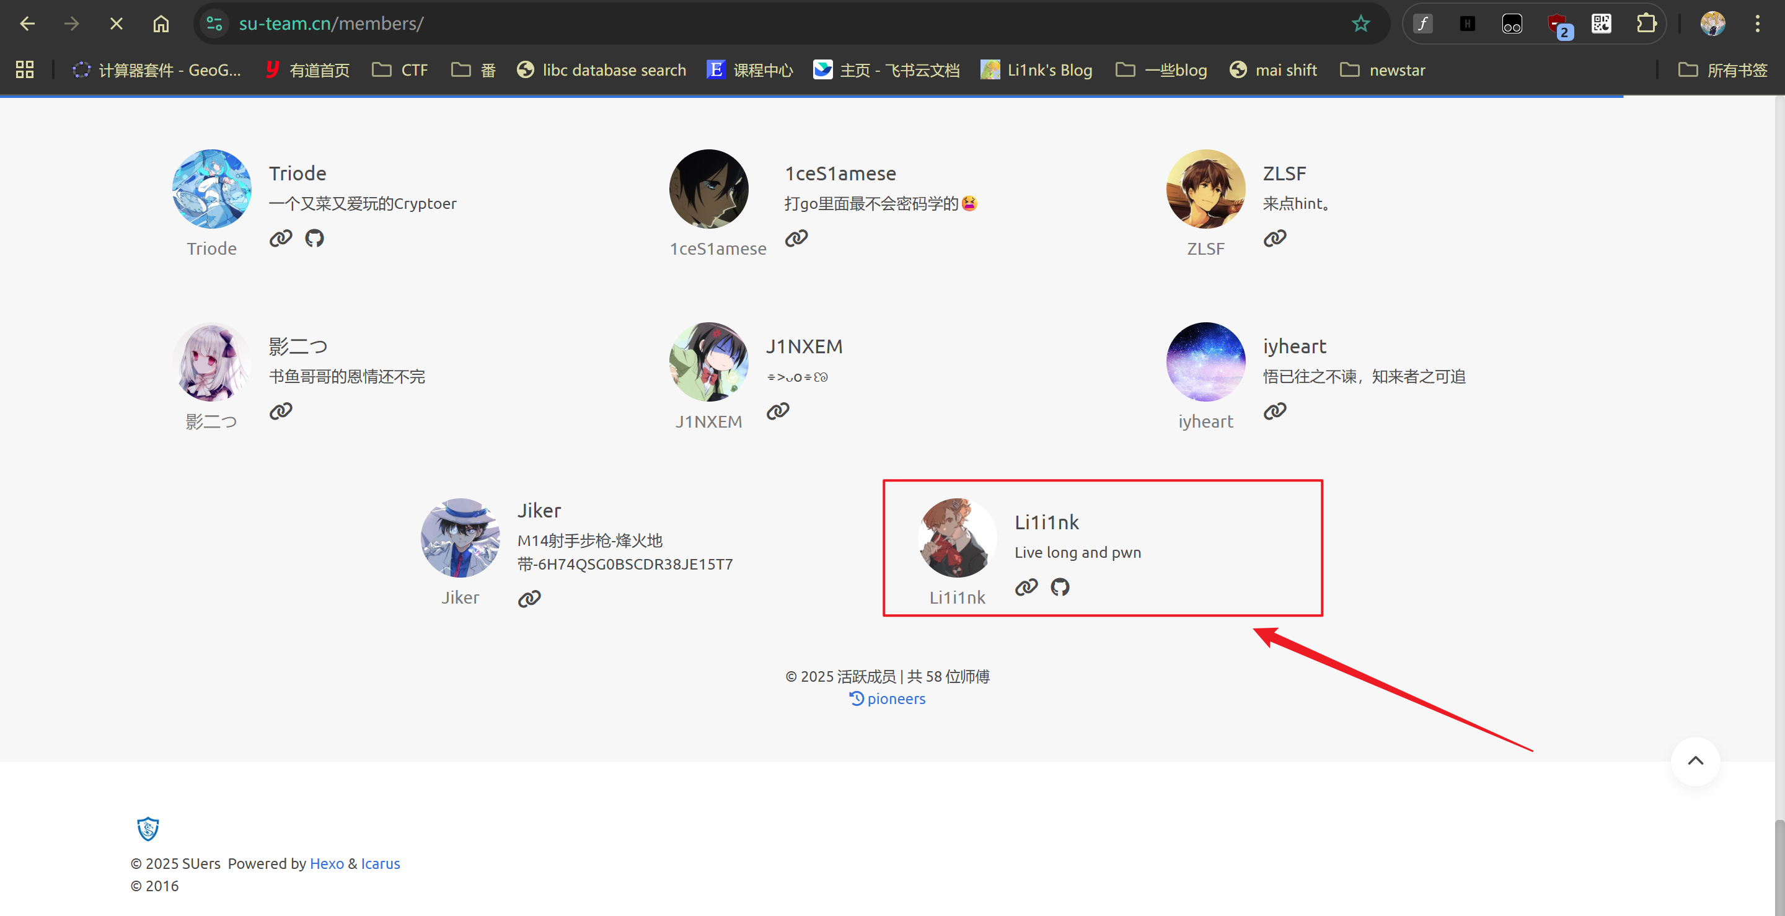Image resolution: width=1785 pixels, height=916 pixels.
Task: Click the Icarus theme link
Action: coord(381,863)
